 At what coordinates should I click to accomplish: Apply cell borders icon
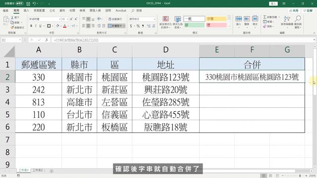coord(49,26)
